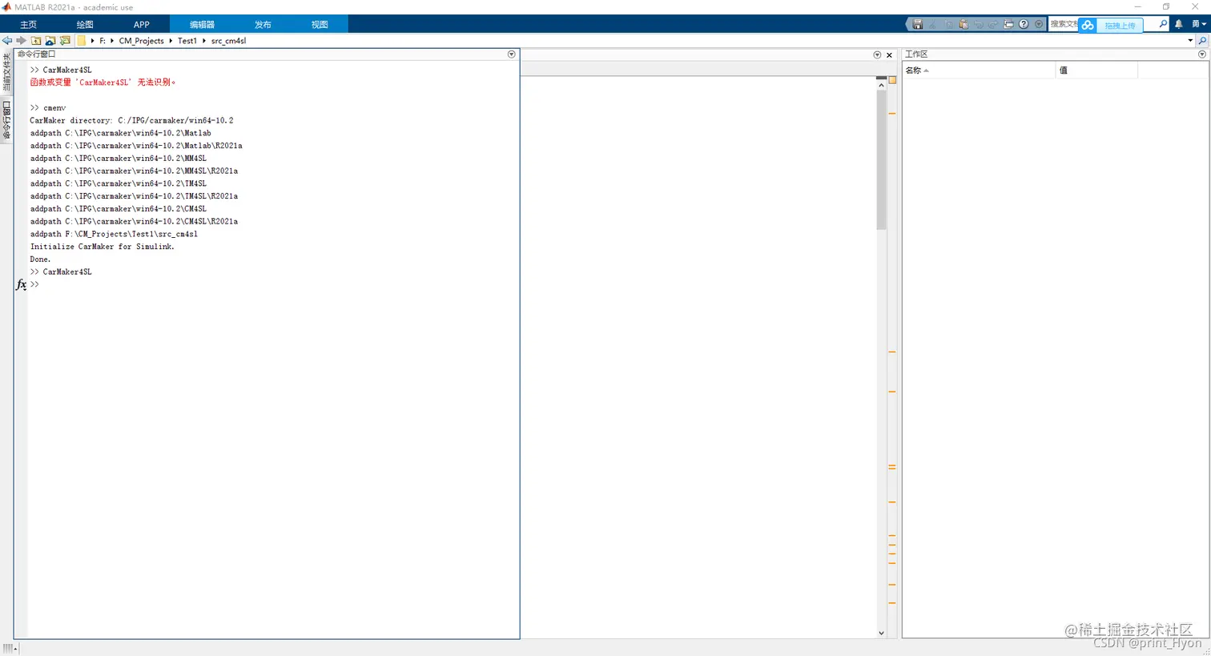The image size is (1211, 656).
Task: Open the user account dropdown
Action: click(x=1199, y=25)
